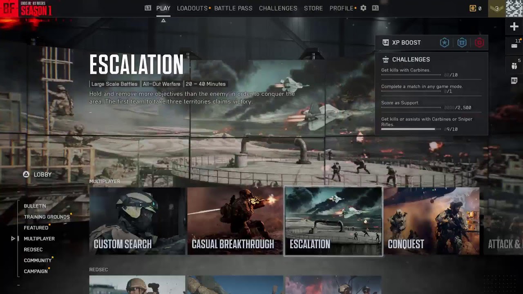The image size is (523, 294).
Task: Click the REDSEC section label above tiles
Action: click(x=98, y=269)
